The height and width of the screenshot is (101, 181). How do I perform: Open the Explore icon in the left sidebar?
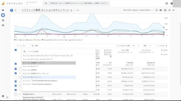(x=3, y=20)
